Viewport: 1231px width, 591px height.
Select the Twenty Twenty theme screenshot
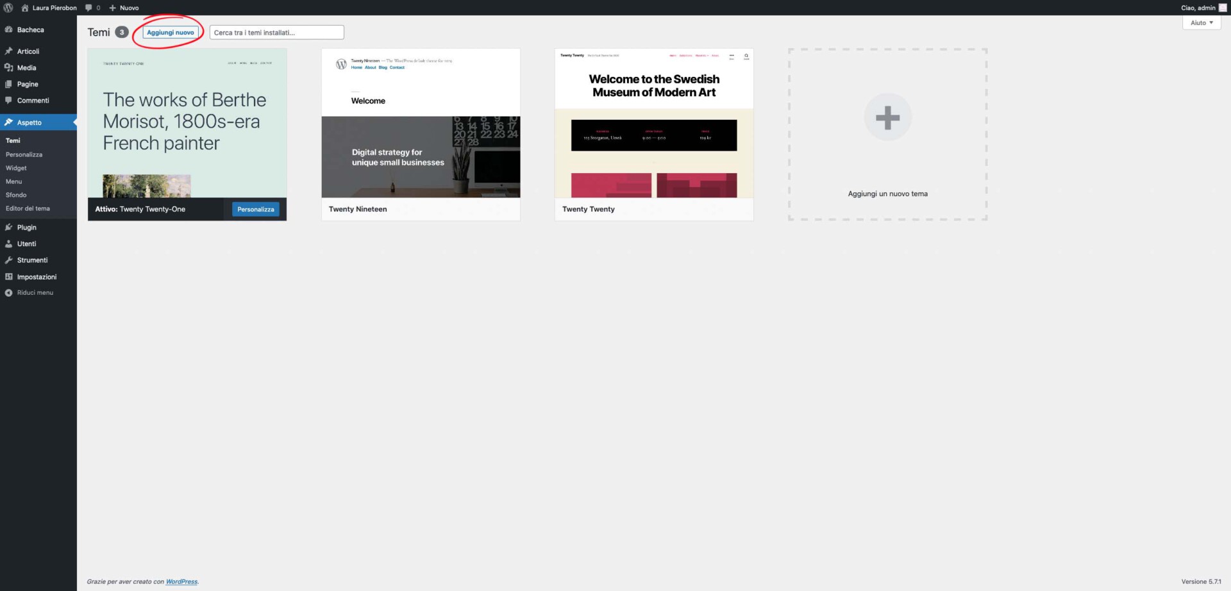[x=654, y=123]
